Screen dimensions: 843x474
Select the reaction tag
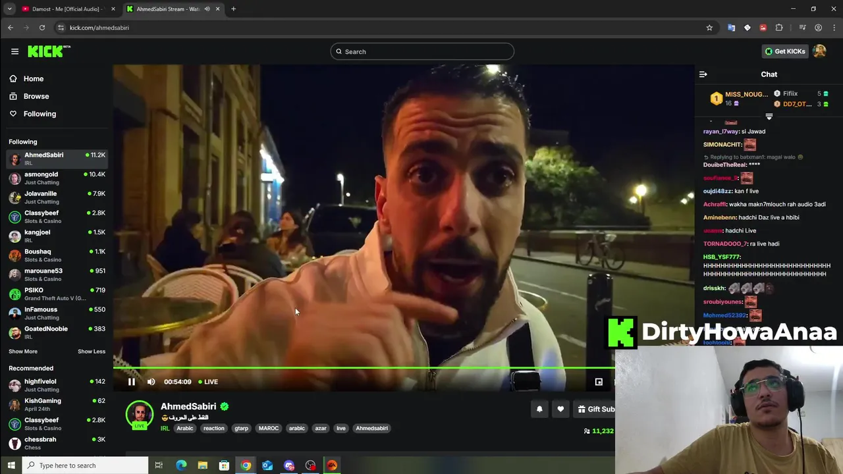pos(214,428)
